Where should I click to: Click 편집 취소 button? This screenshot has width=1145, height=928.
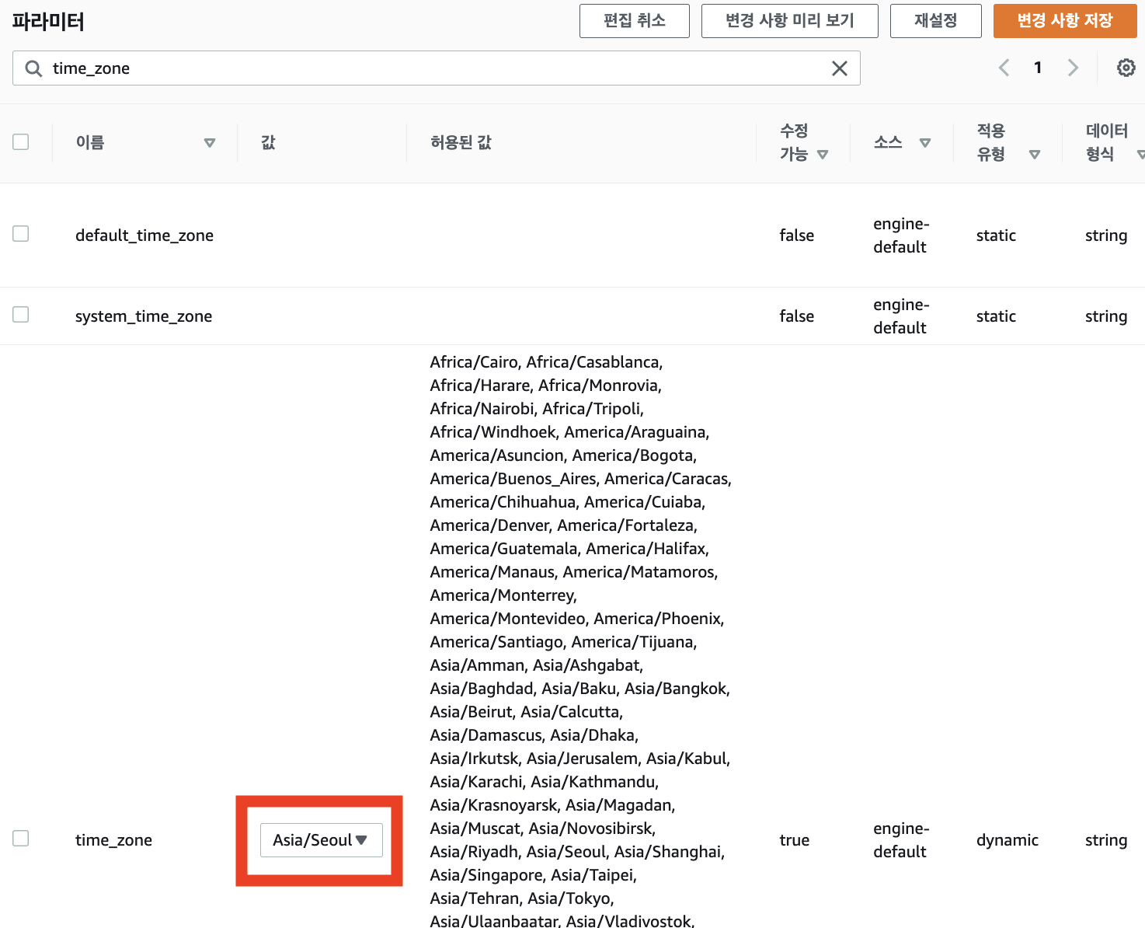click(635, 21)
